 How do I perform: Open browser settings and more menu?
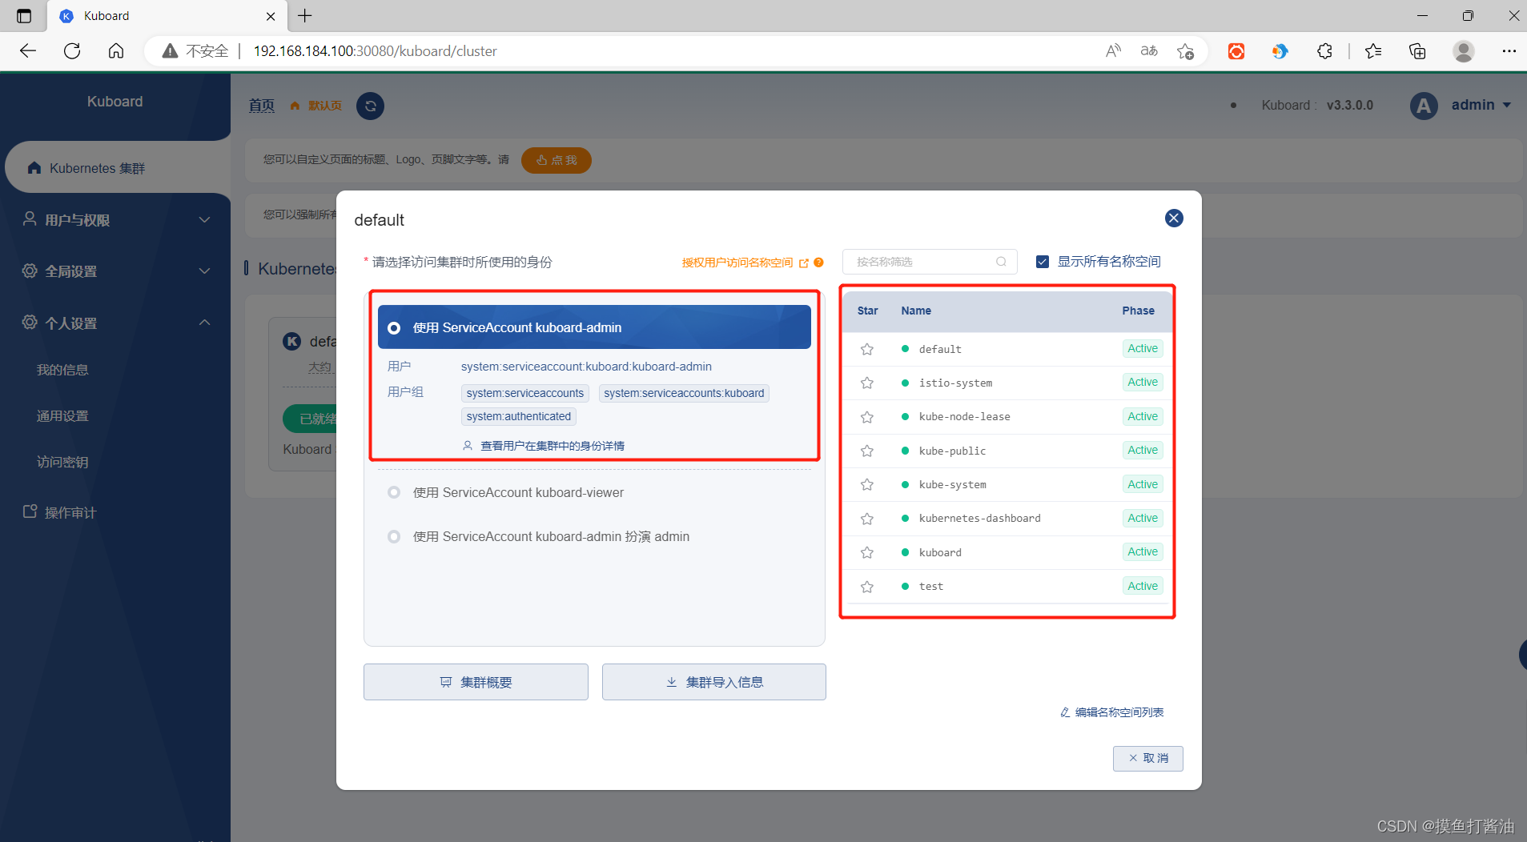coord(1509,51)
